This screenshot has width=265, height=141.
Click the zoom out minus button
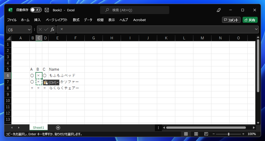click(214, 134)
